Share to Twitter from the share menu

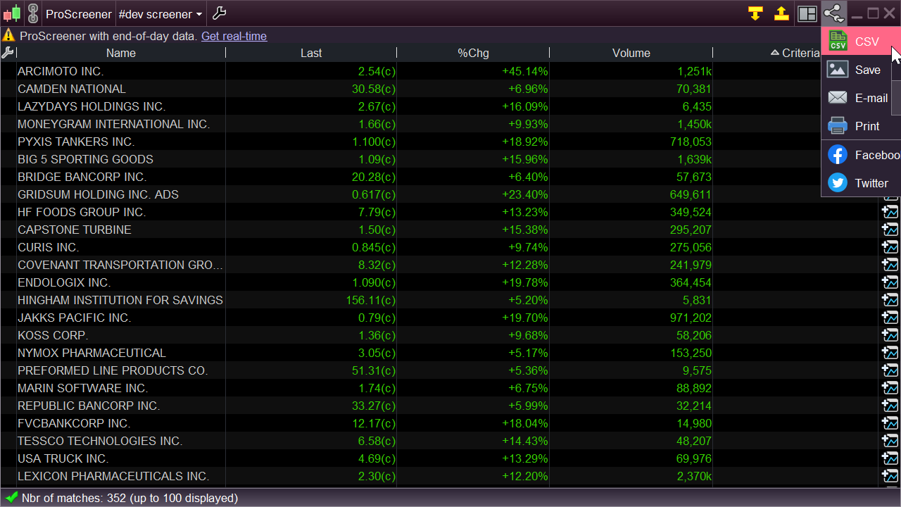[861, 183]
